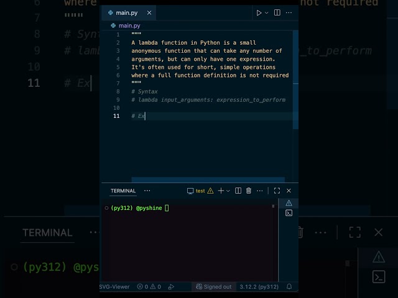Close the main.py tab
This screenshot has width=398, height=298.
point(149,12)
